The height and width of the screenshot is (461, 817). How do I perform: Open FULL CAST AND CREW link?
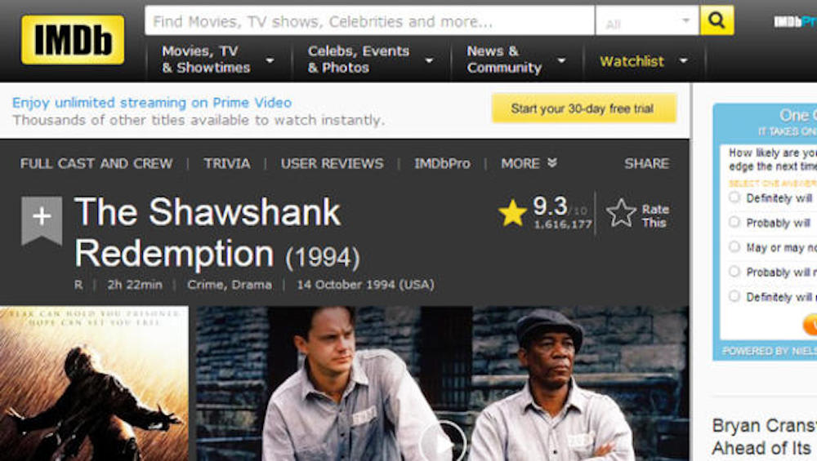coord(96,163)
